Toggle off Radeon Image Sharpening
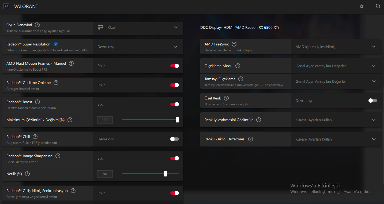Screen dimensions: 384x204 tap(174, 158)
